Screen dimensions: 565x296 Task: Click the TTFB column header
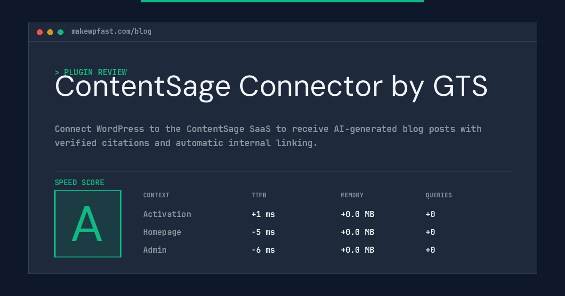pyautogui.click(x=259, y=195)
